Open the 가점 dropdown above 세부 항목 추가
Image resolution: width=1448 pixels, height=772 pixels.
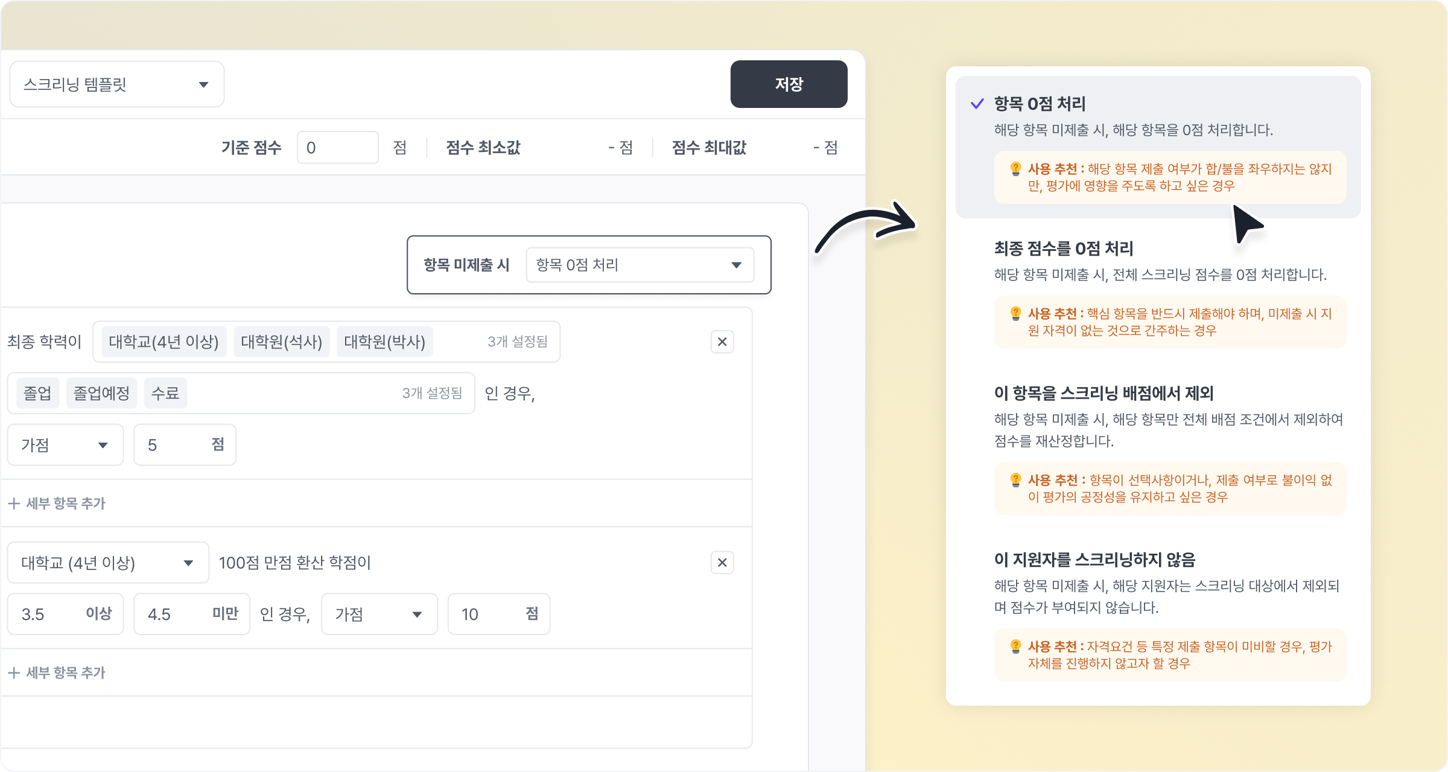65,445
